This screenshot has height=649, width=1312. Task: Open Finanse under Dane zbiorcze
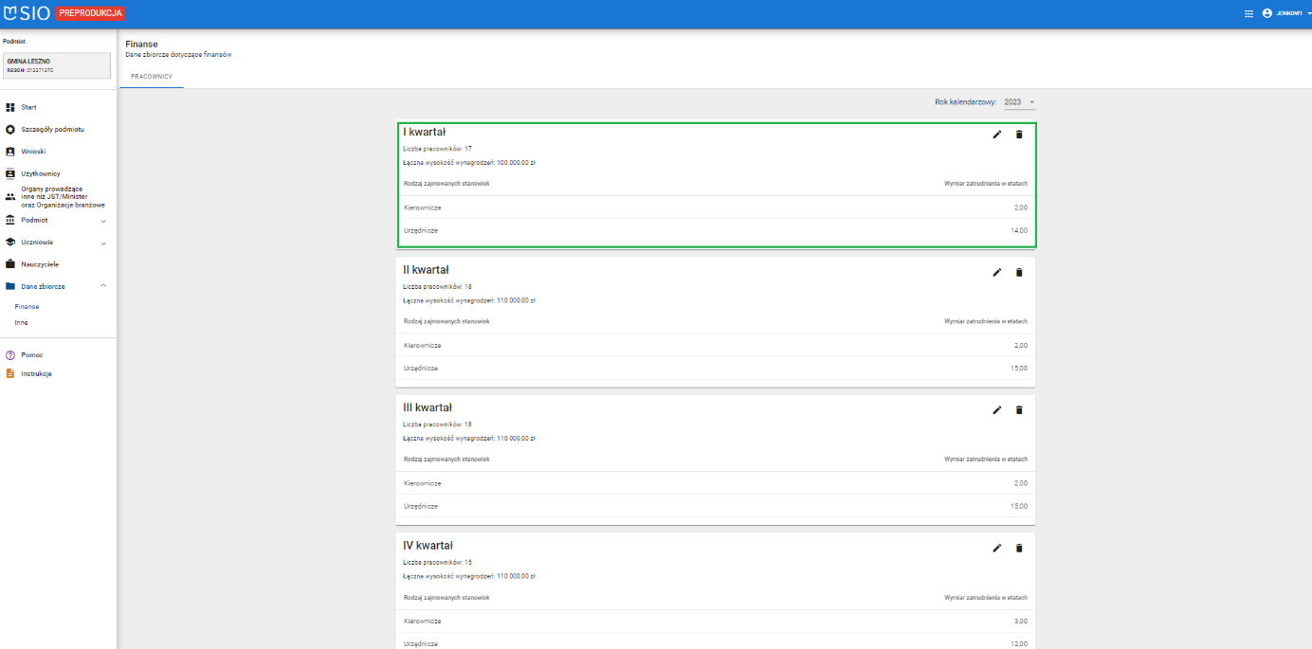pos(27,307)
